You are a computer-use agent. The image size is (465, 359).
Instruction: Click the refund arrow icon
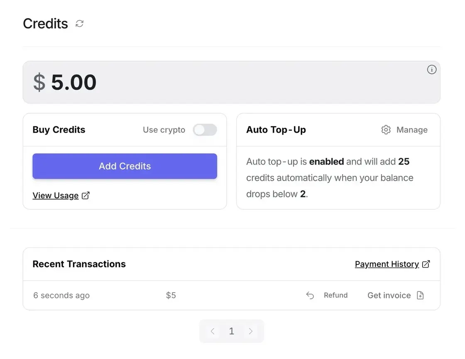click(310, 295)
